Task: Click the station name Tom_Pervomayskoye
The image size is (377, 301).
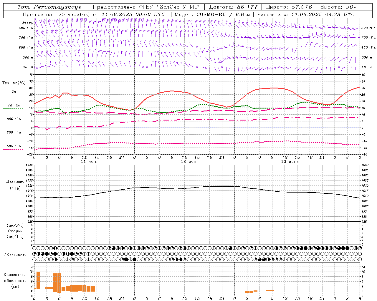Action: 49,7
